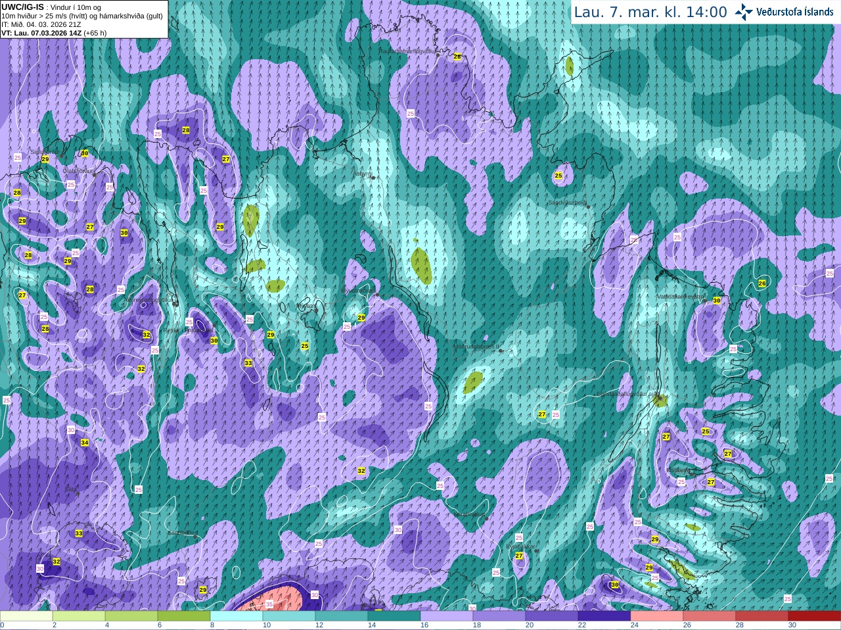Click the Ásbyrgi station dot marker
This screenshot has width=841, height=630.
click(x=373, y=178)
